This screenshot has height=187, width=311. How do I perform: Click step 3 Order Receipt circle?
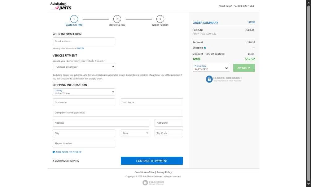click(x=160, y=19)
